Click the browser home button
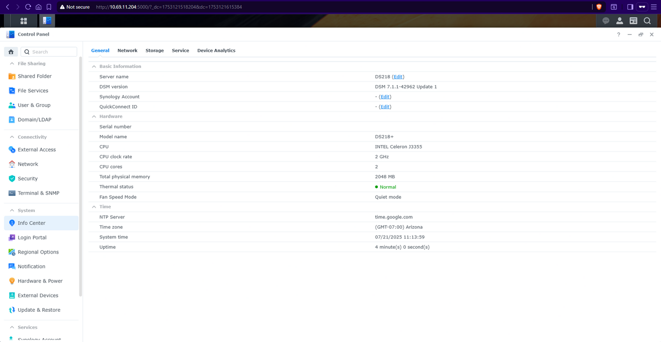The height and width of the screenshot is (342, 661). (39, 7)
